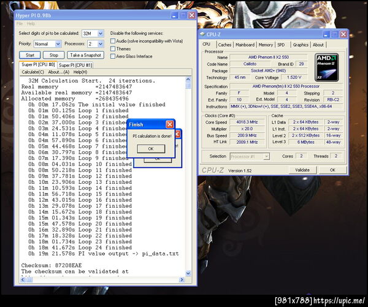Expand the Priority dropdown set to Normal
Screen dimensions: 368x307
(x=58, y=44)
